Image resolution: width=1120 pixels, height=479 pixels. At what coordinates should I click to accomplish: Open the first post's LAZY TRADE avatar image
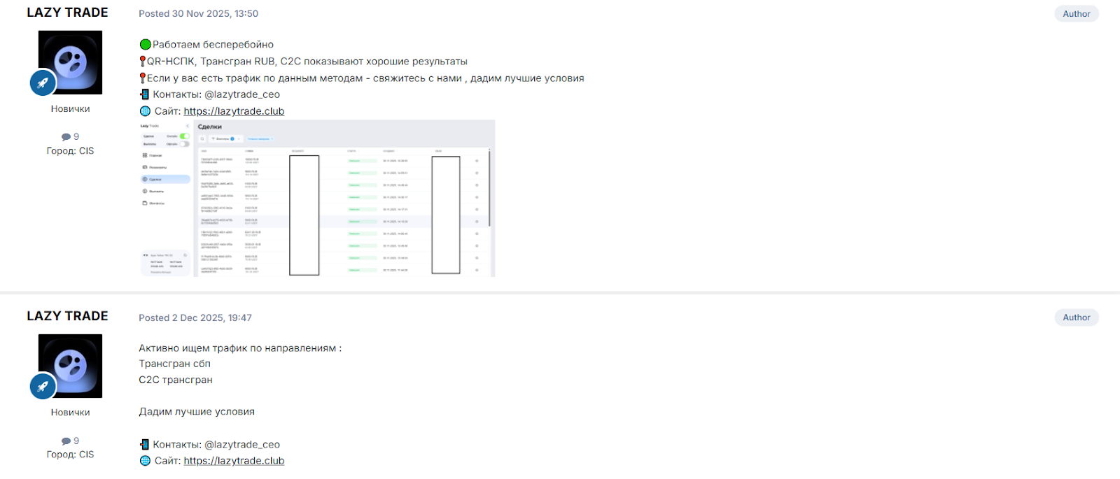(x=70, y=62)
